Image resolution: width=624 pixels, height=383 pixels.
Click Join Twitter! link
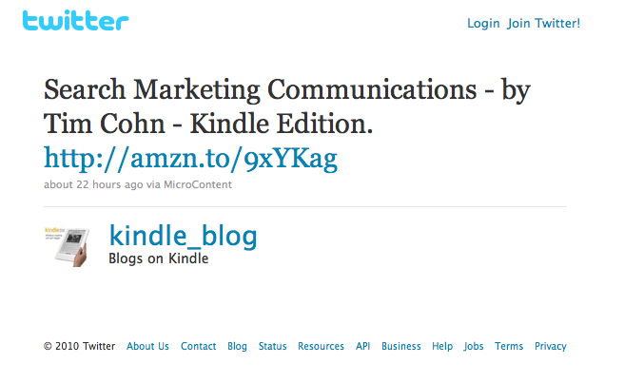[x=544, y=24]
